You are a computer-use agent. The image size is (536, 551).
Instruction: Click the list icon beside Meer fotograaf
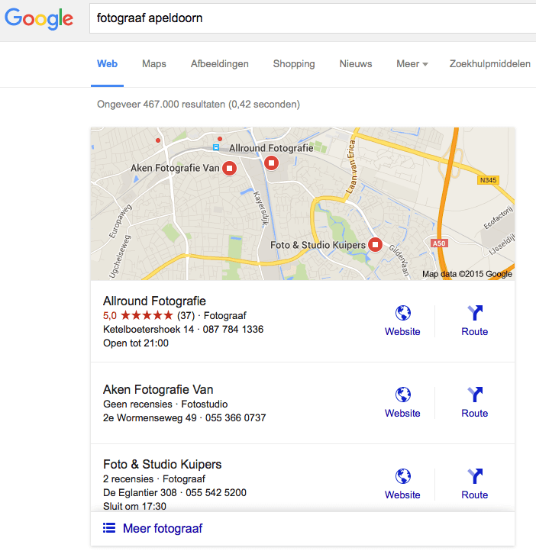(109, 528)
